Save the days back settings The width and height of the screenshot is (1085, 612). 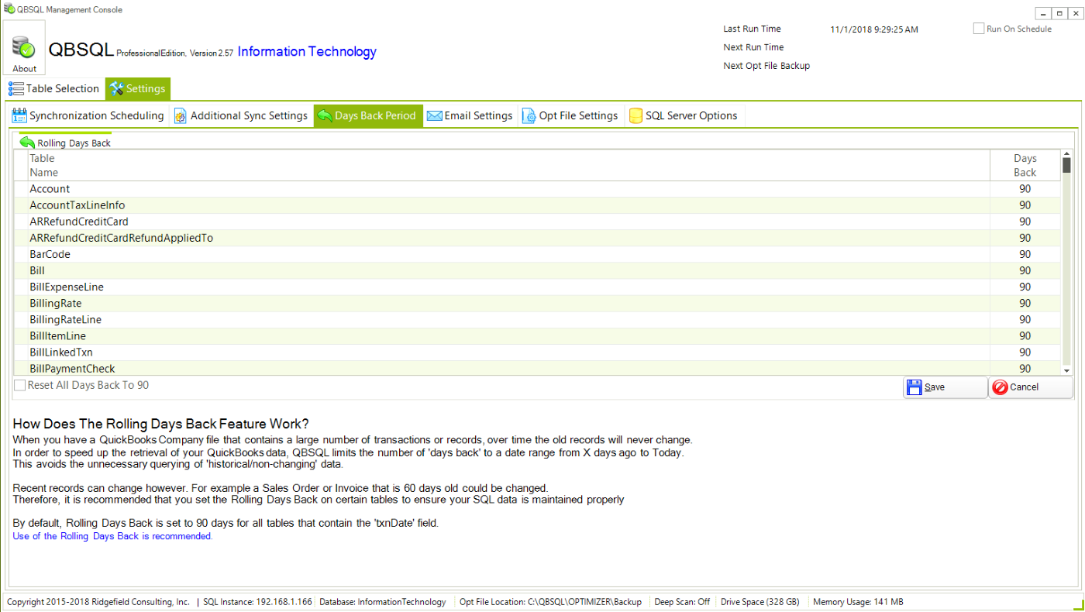click(945, 387)
